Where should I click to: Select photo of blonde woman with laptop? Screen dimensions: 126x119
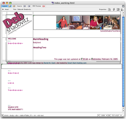(x=97, y=22)
